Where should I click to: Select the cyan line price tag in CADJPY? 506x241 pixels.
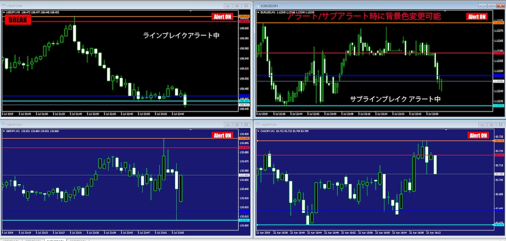pos(499,225)
